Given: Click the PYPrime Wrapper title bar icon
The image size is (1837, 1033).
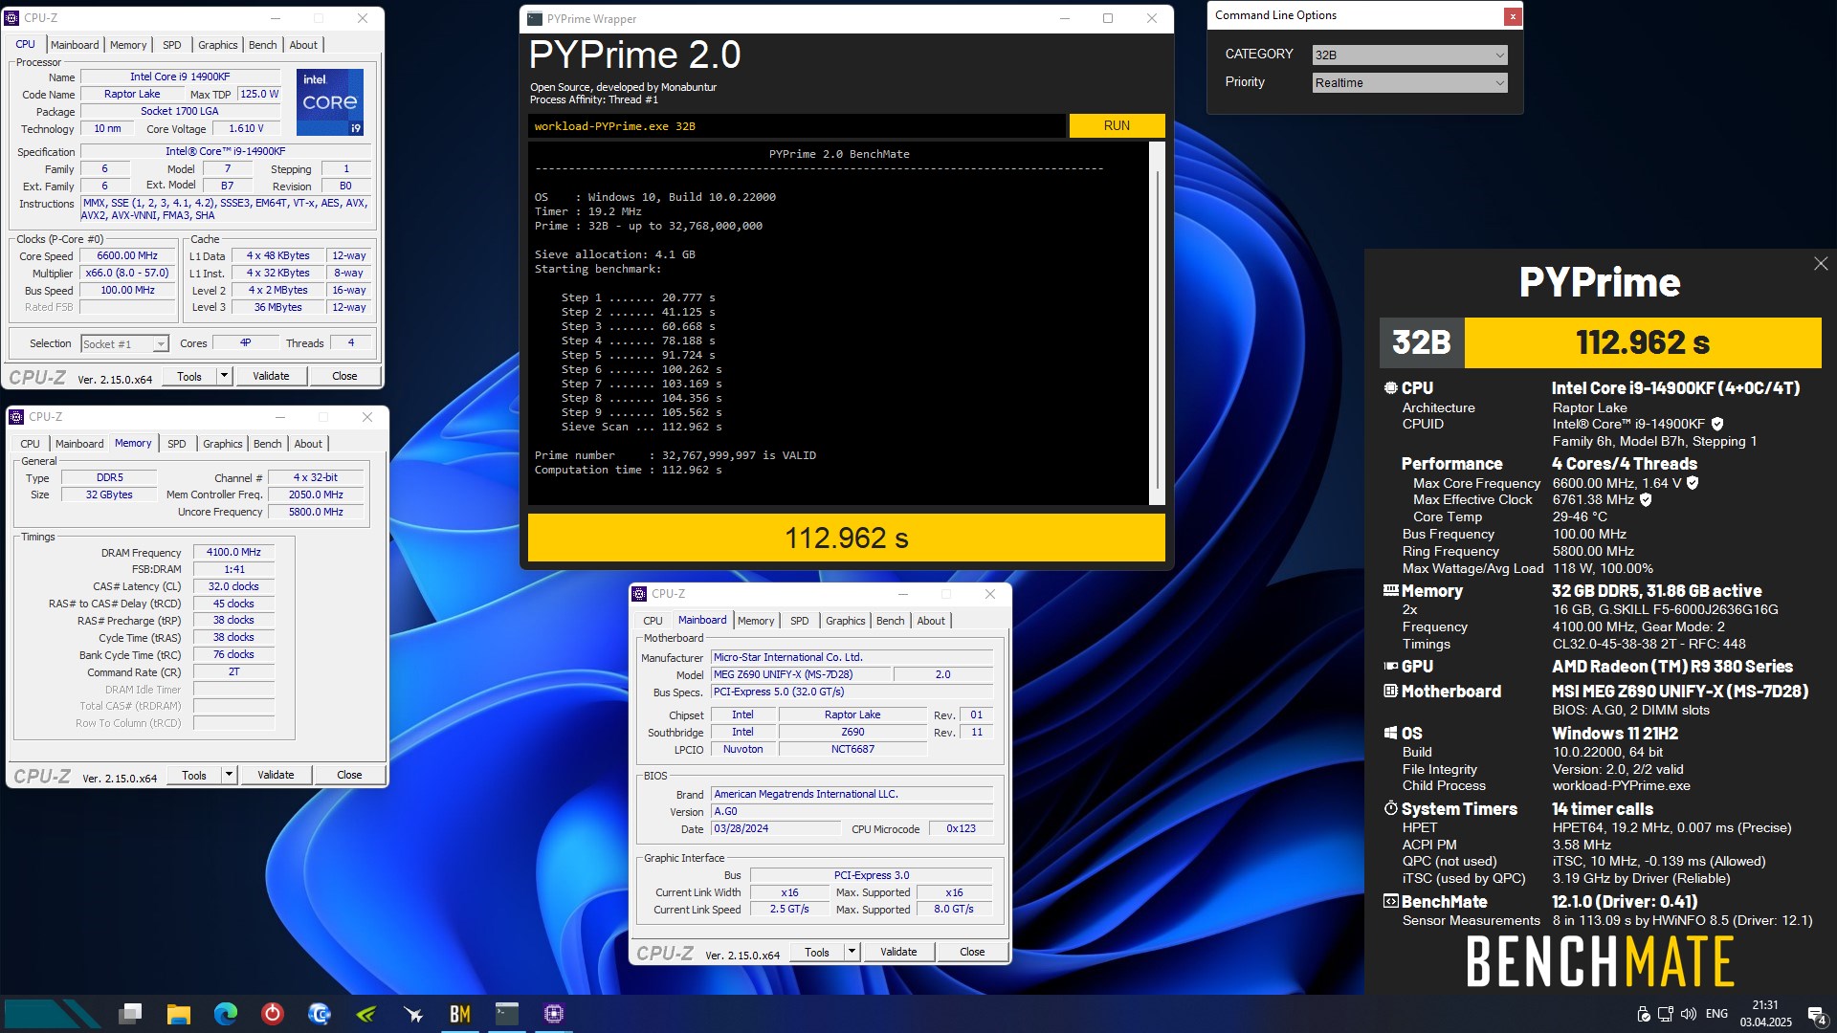Looking at the screenshot, I should pyautogui.click(x=533, y=18).
